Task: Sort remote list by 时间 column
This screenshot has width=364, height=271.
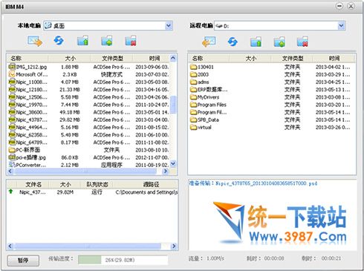Action: click(x=334, y=59)
